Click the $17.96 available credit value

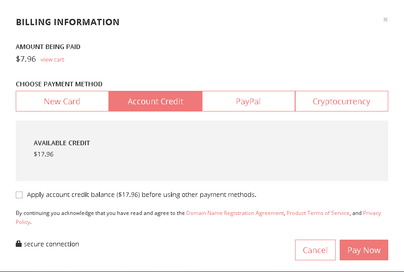click(44, 154)
